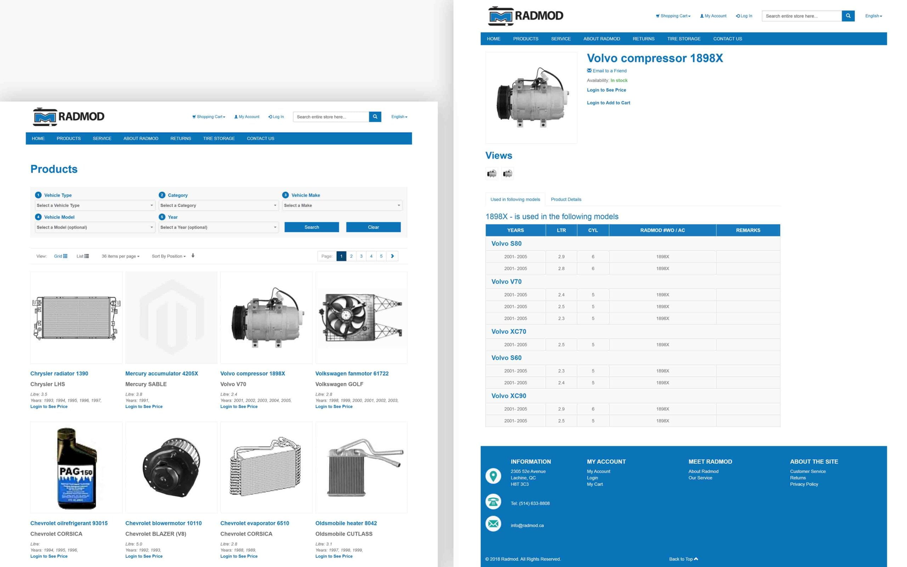
Task: Open Chevrolet evaporator 6510 product image
Action: pos(266,468)
